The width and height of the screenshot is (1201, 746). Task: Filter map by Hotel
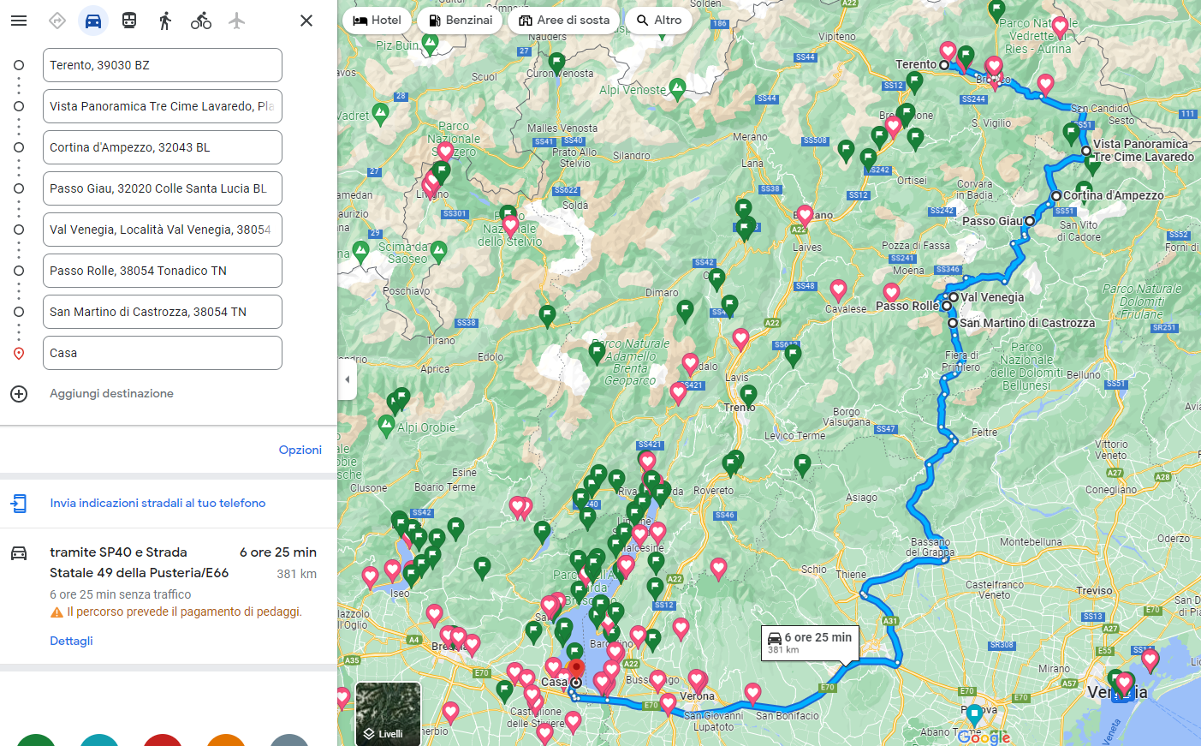coord(377,21)
